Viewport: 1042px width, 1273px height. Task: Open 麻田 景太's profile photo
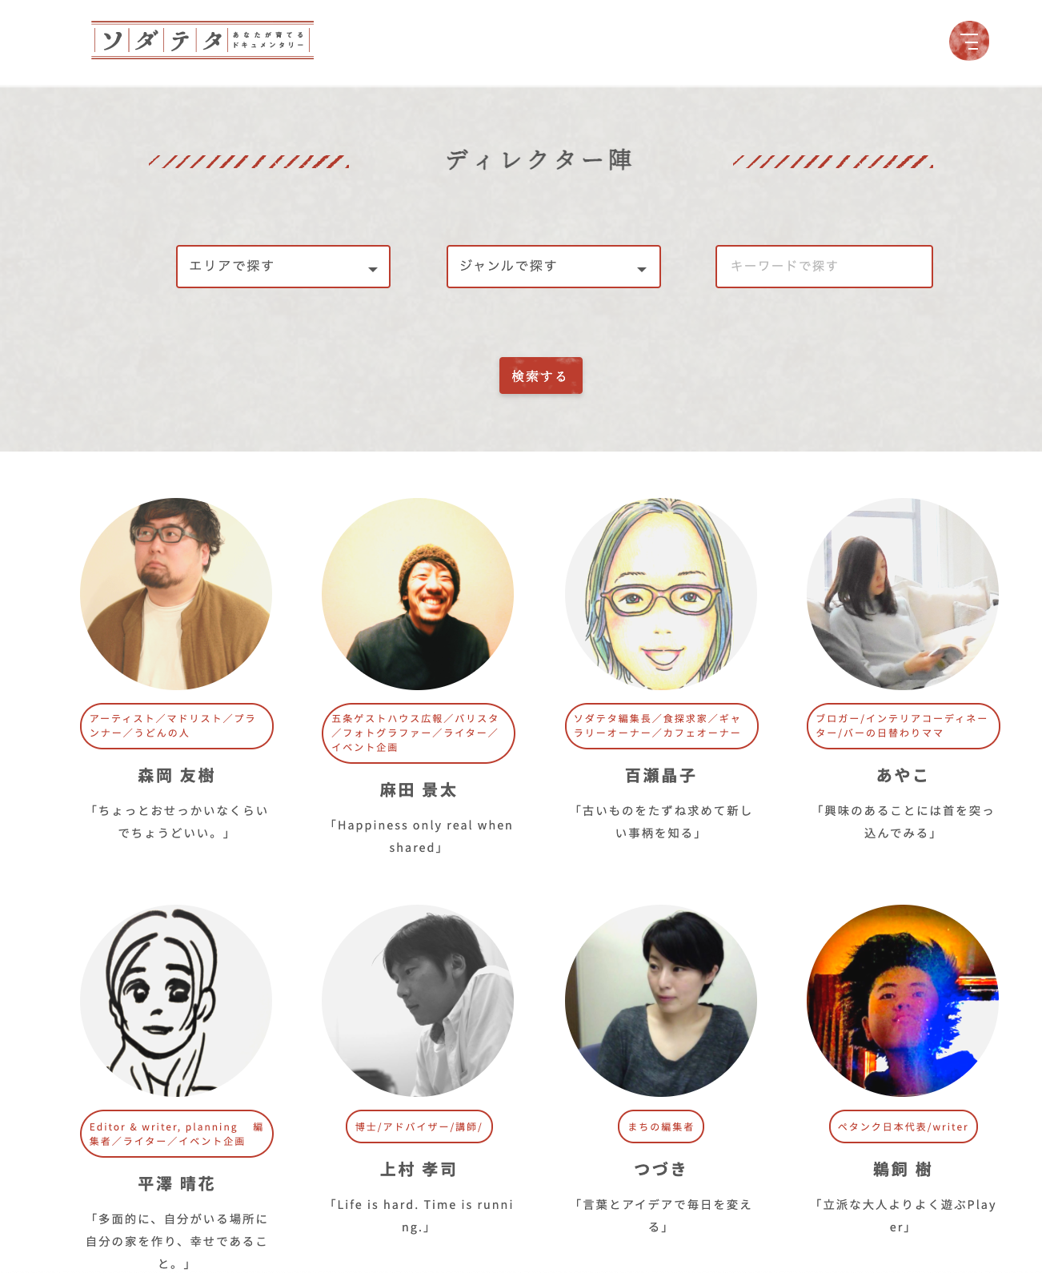(418, 594)
